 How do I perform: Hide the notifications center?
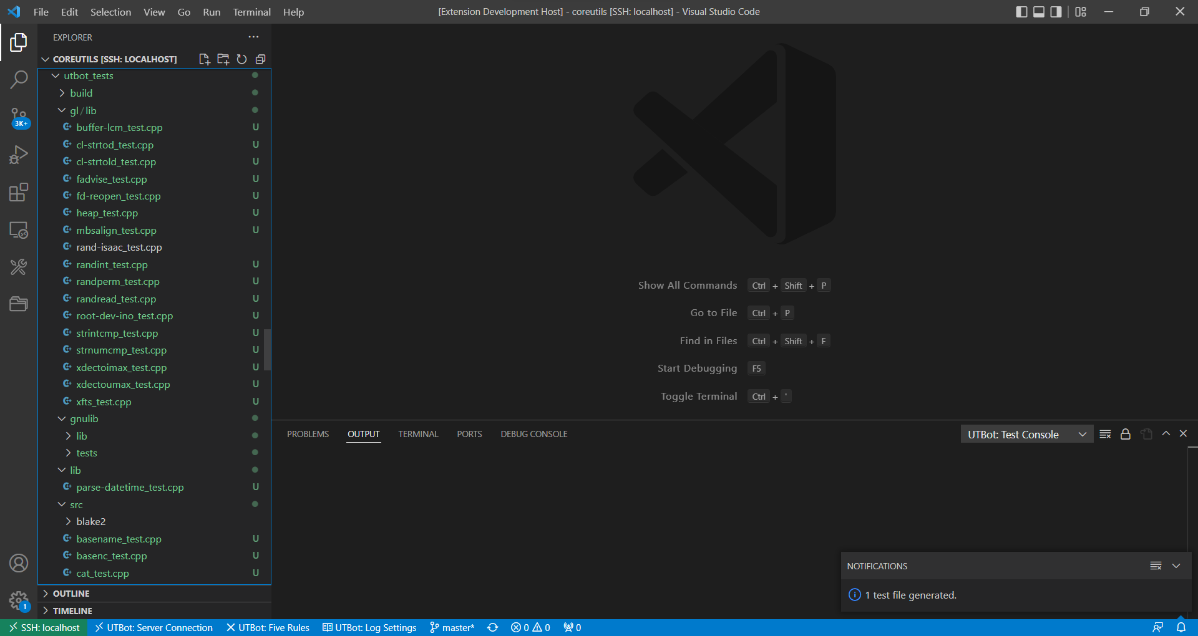[x=1176, y=566]
